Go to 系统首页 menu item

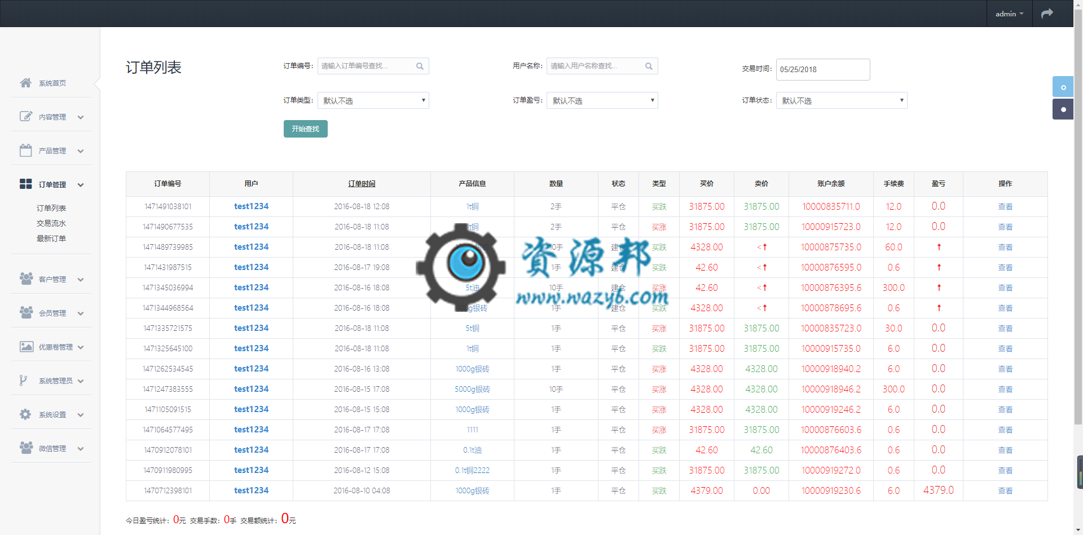click(x=52, y=83)
